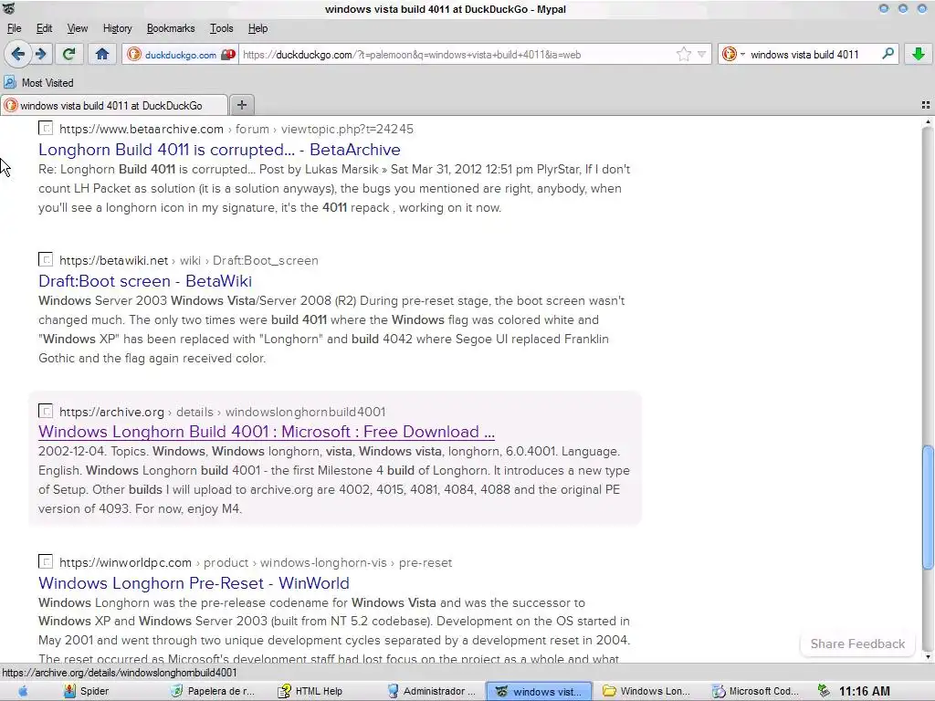This screenshot has height=701, width=935.
Task: Switch to the Microsoft Cod... taskbar item
Action: pyautogui.click(x=755, y=691)
